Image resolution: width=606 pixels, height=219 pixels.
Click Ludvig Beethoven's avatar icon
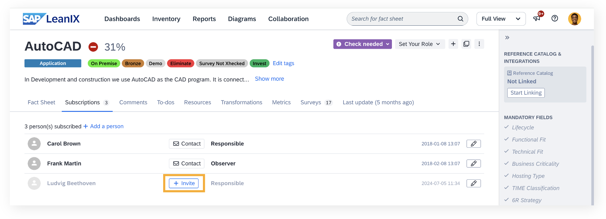[34, 183]
